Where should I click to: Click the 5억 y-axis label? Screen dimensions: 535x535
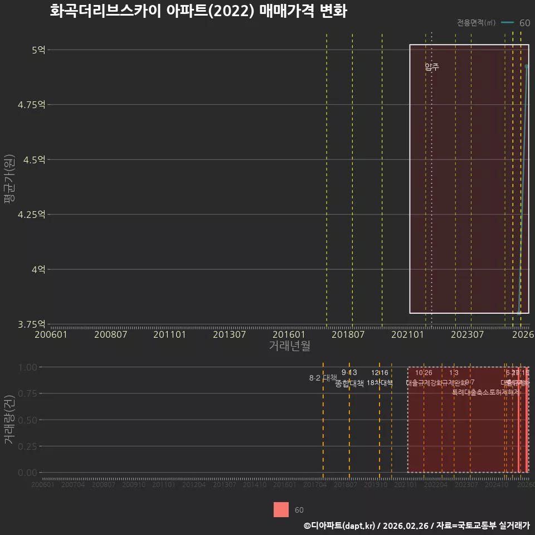point(38,50)
